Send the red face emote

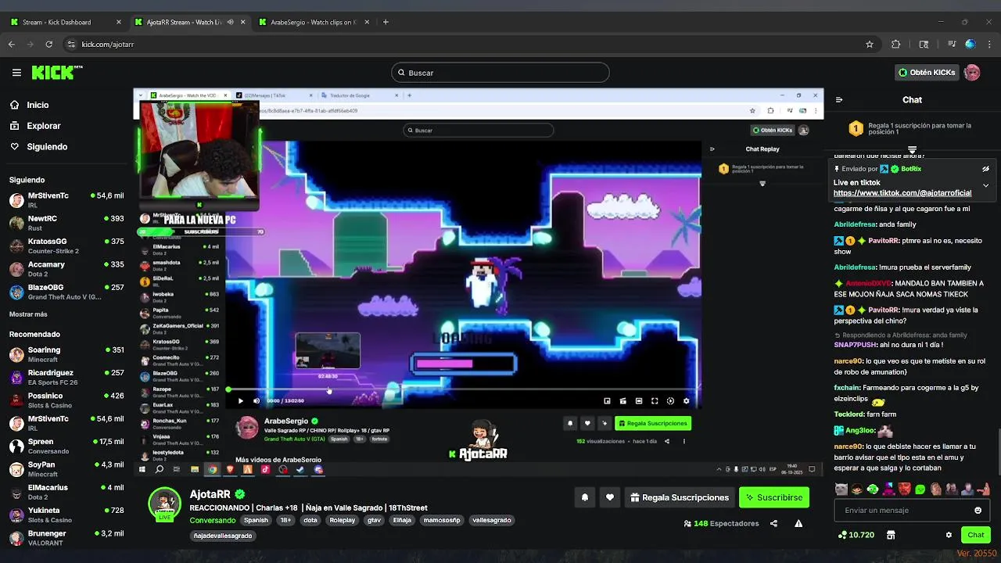[x=904, y=489]
